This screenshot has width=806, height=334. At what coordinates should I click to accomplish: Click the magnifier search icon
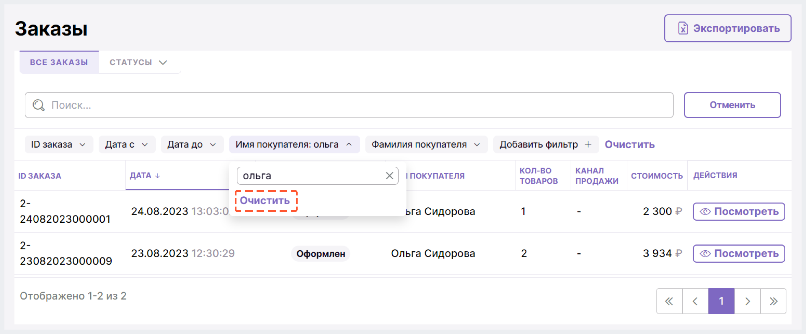(x=39, y=105)
